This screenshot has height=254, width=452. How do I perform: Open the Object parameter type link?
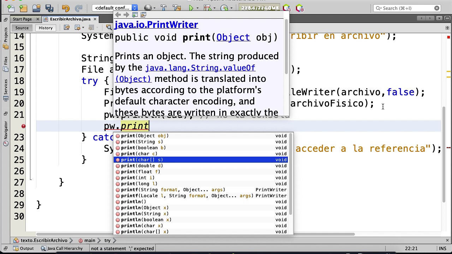coord(233,37)
